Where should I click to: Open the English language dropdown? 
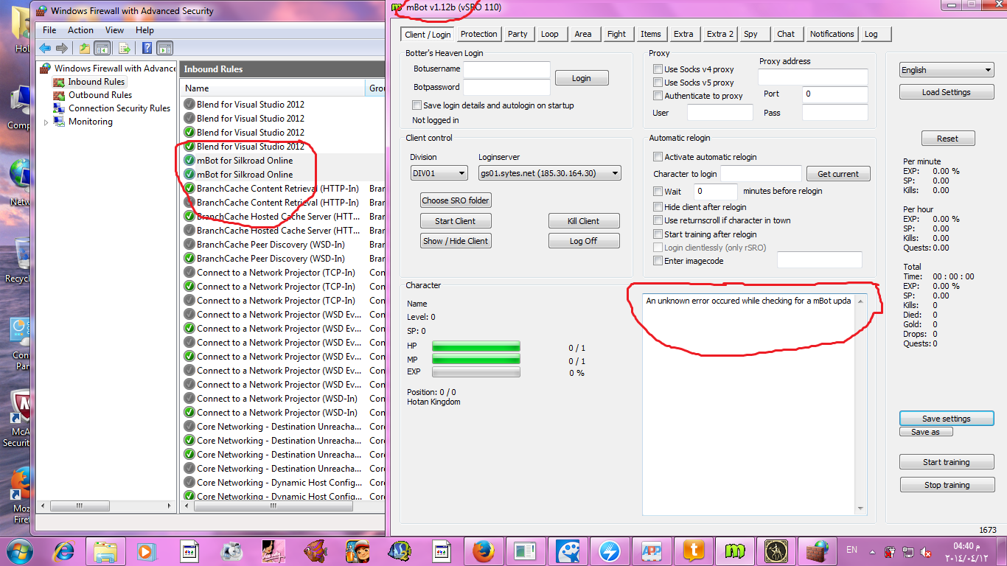947,70
